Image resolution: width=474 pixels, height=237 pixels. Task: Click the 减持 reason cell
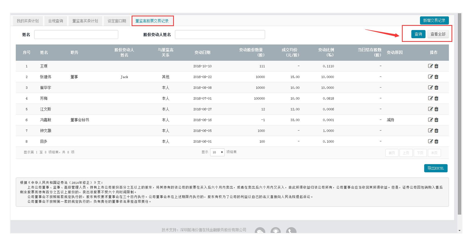[x=390, y=120]
